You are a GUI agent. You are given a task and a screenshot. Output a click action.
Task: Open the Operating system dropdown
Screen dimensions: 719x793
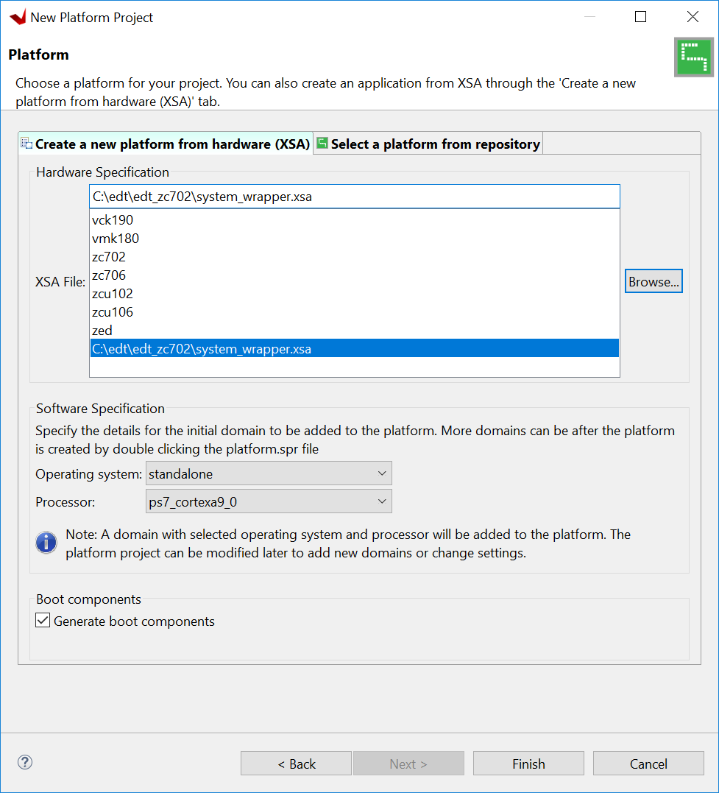tap(269, 473)
